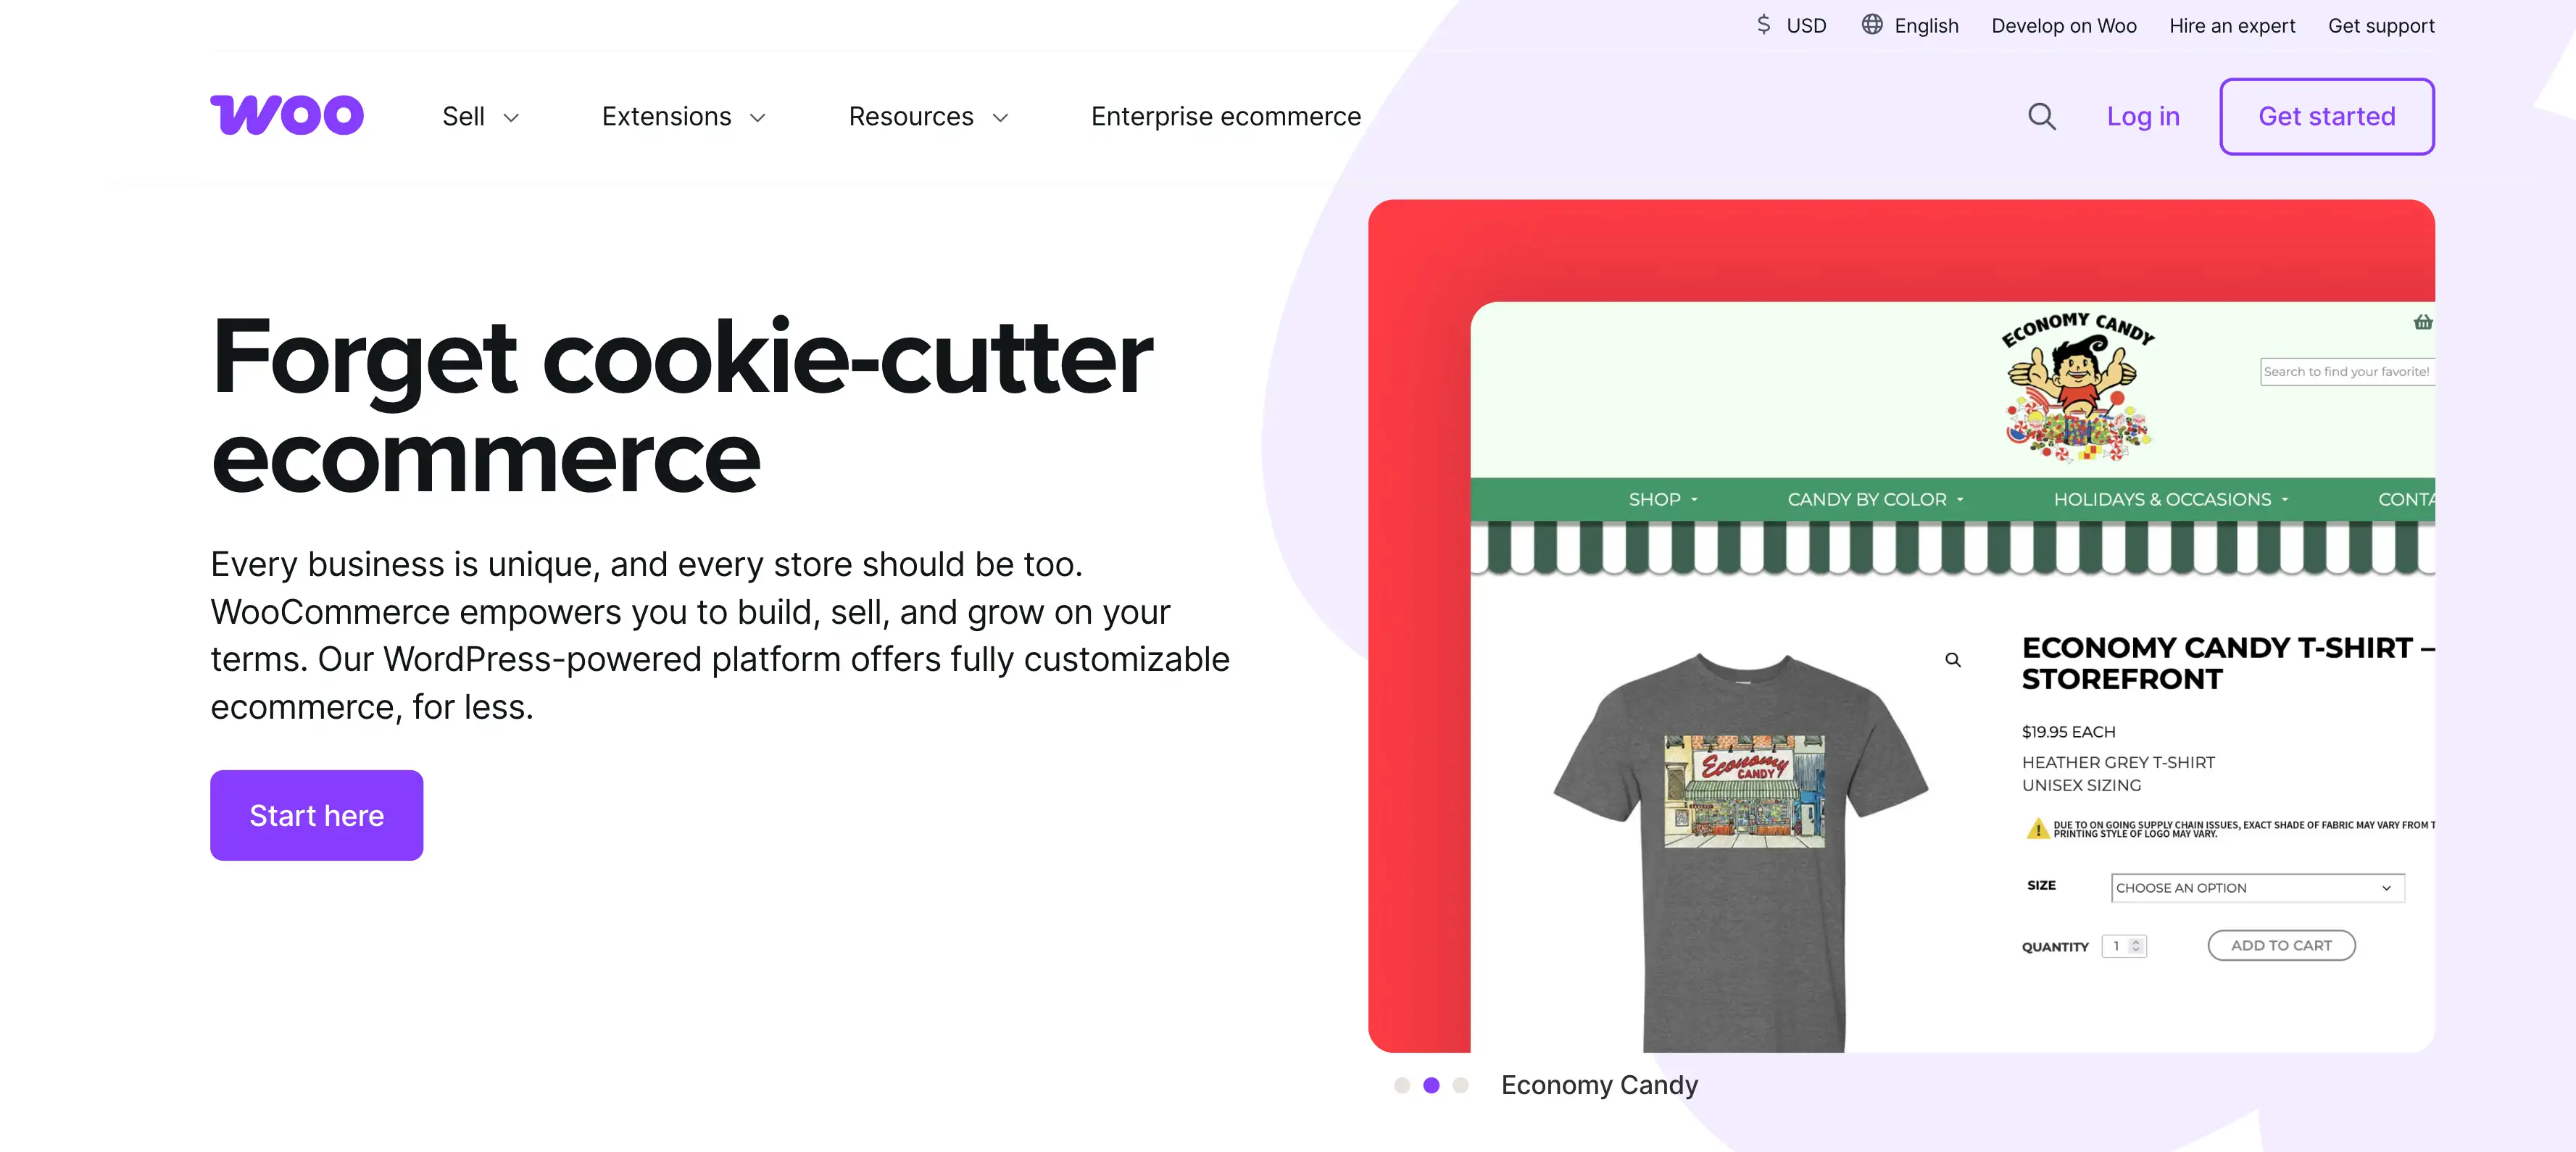Viewport: 2576px width, 1152px height.
Task: Expand Holidays & Occasions dropdown
Action: (x=2284, y=499)
